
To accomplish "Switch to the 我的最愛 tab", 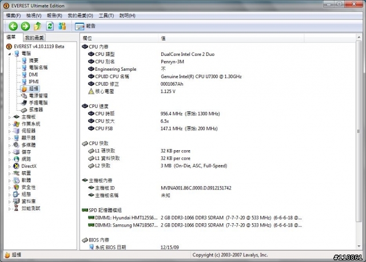I will (34, 38).
